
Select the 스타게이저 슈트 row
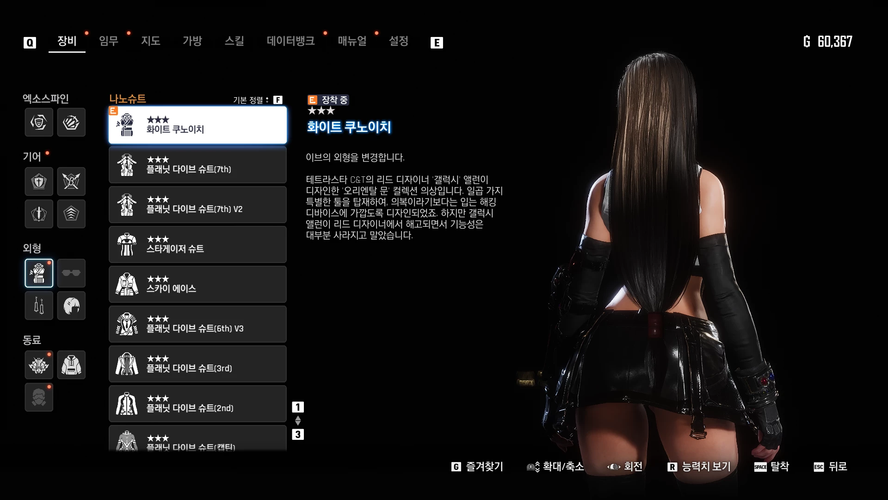[x=197, y=244]
